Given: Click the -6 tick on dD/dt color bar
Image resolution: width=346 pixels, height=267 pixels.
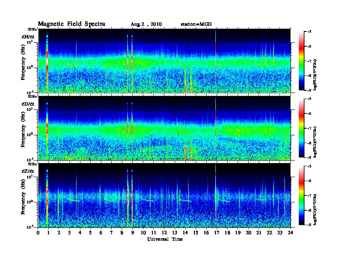Looking at the screenshot, I should pyautogui.click(x=309, y=114).
